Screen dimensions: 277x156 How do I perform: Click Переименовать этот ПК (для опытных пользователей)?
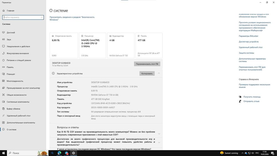(x=252, y=68)
